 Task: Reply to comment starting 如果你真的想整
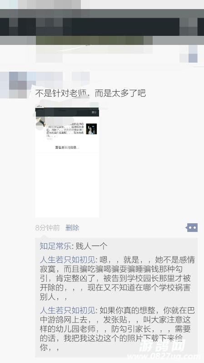[117, 329]
